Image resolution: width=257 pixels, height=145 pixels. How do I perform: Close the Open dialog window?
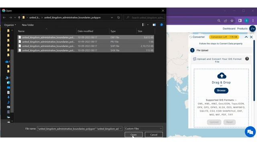coord(163,10)
